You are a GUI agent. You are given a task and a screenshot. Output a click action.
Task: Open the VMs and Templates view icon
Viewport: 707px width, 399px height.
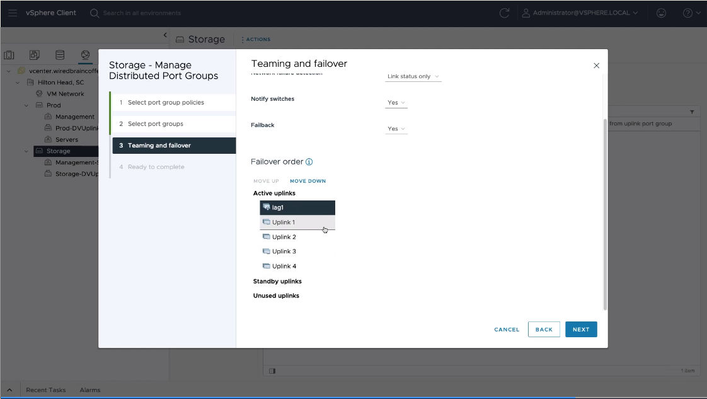tap(35, 55)
